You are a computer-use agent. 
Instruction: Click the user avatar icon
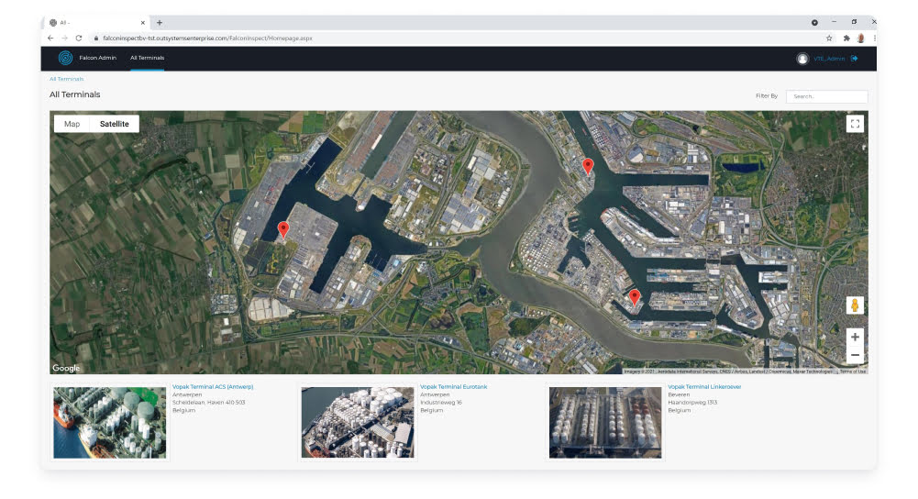(802, 59)
